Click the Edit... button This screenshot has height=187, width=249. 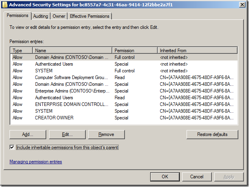pyautogui.click(x=68, y=134)
